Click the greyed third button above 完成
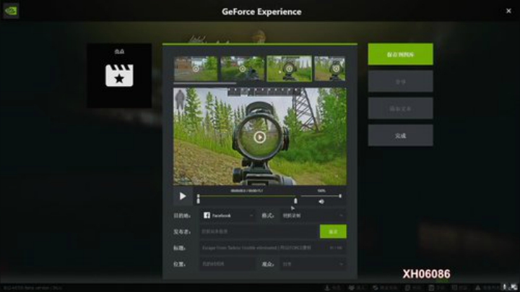Viewport: 520px width, 292px height. pyautogui.click(x=400, y=108)
